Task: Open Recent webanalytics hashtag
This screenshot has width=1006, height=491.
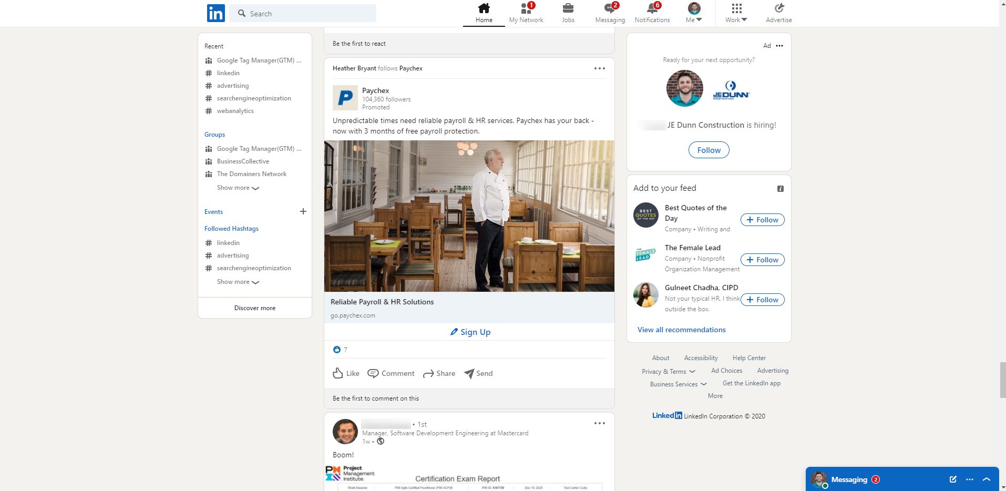Action: click(x=235, y=111)
